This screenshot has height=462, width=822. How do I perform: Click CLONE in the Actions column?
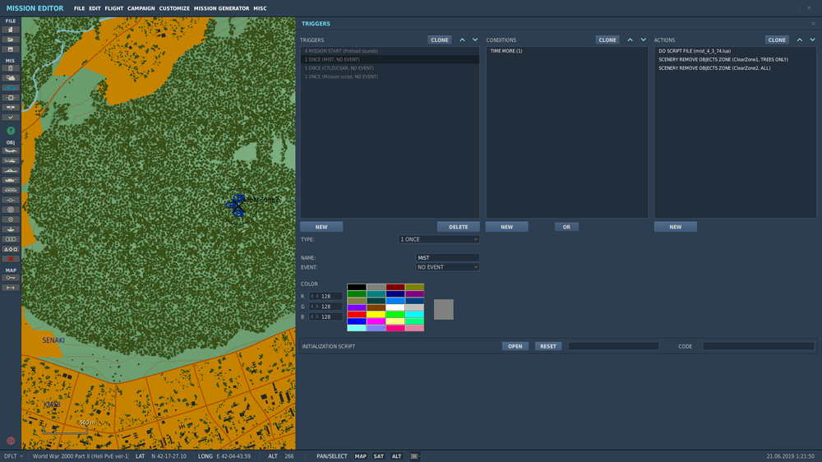pyautogui.click(x=777, y=39)
